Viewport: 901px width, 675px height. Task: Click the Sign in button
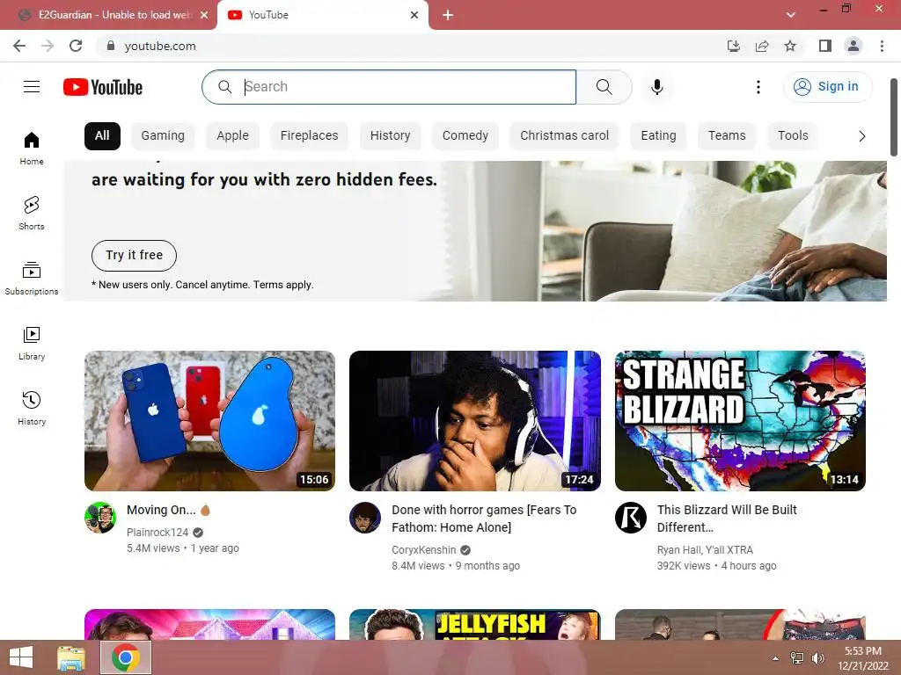point(827,87)
